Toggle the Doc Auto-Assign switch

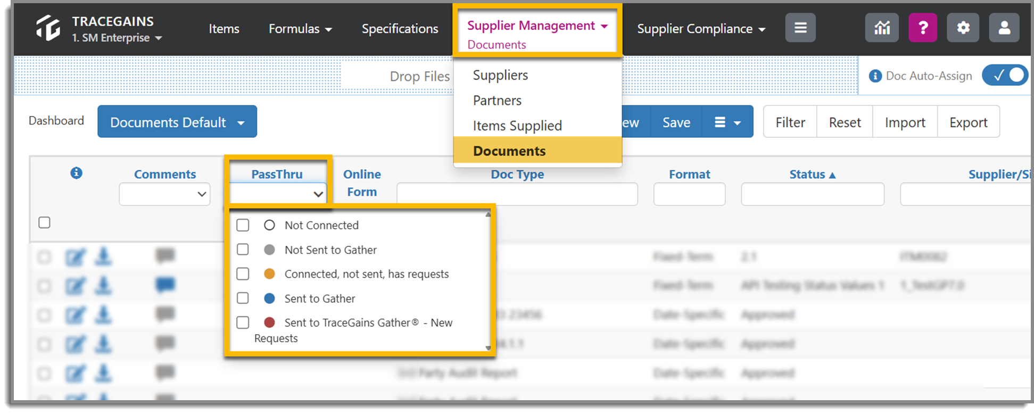tap(1005, 76)
